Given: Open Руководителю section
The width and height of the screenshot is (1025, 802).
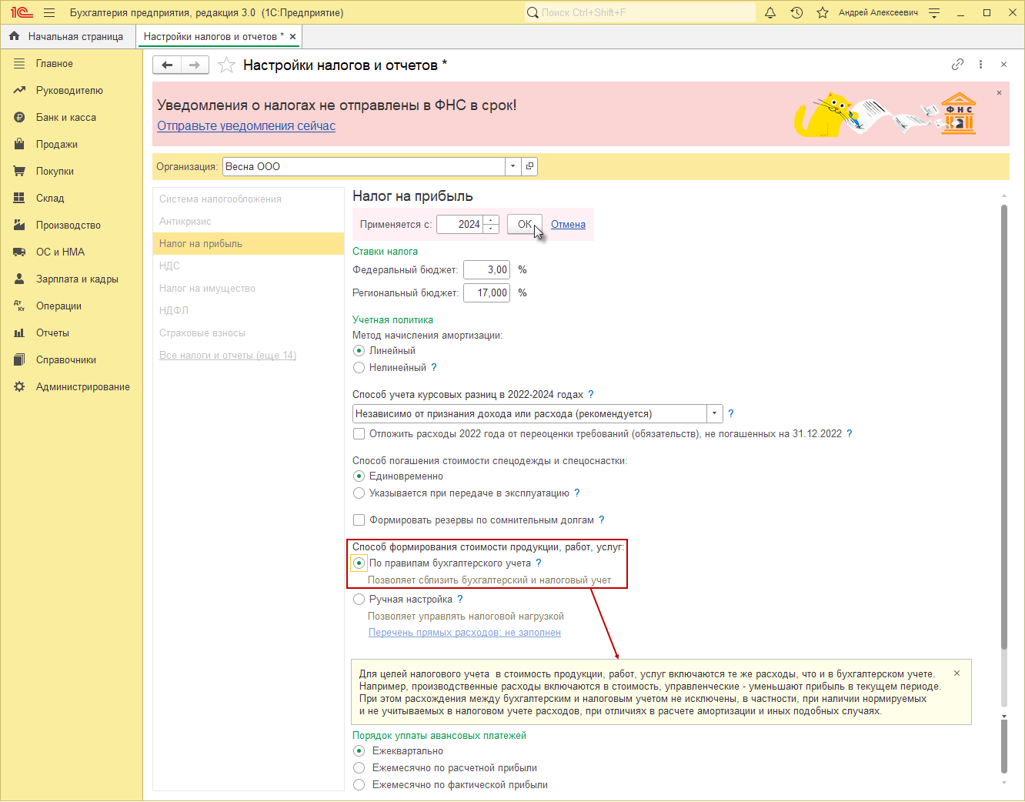Looking at the screenshot, I should coord(69,90).
